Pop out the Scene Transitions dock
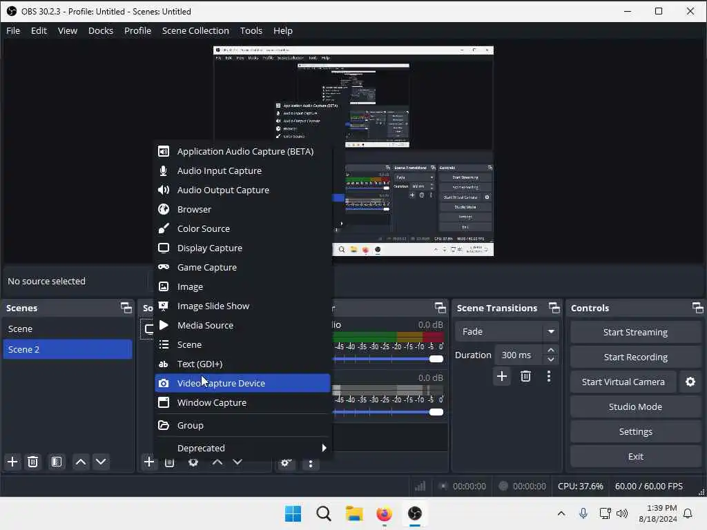This screenshot has height=530, width=707. point(554,308)
